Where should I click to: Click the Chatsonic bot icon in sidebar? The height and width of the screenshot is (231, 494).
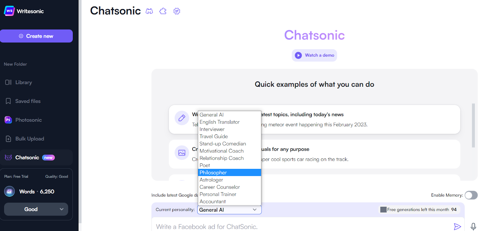tap(8, 157)
